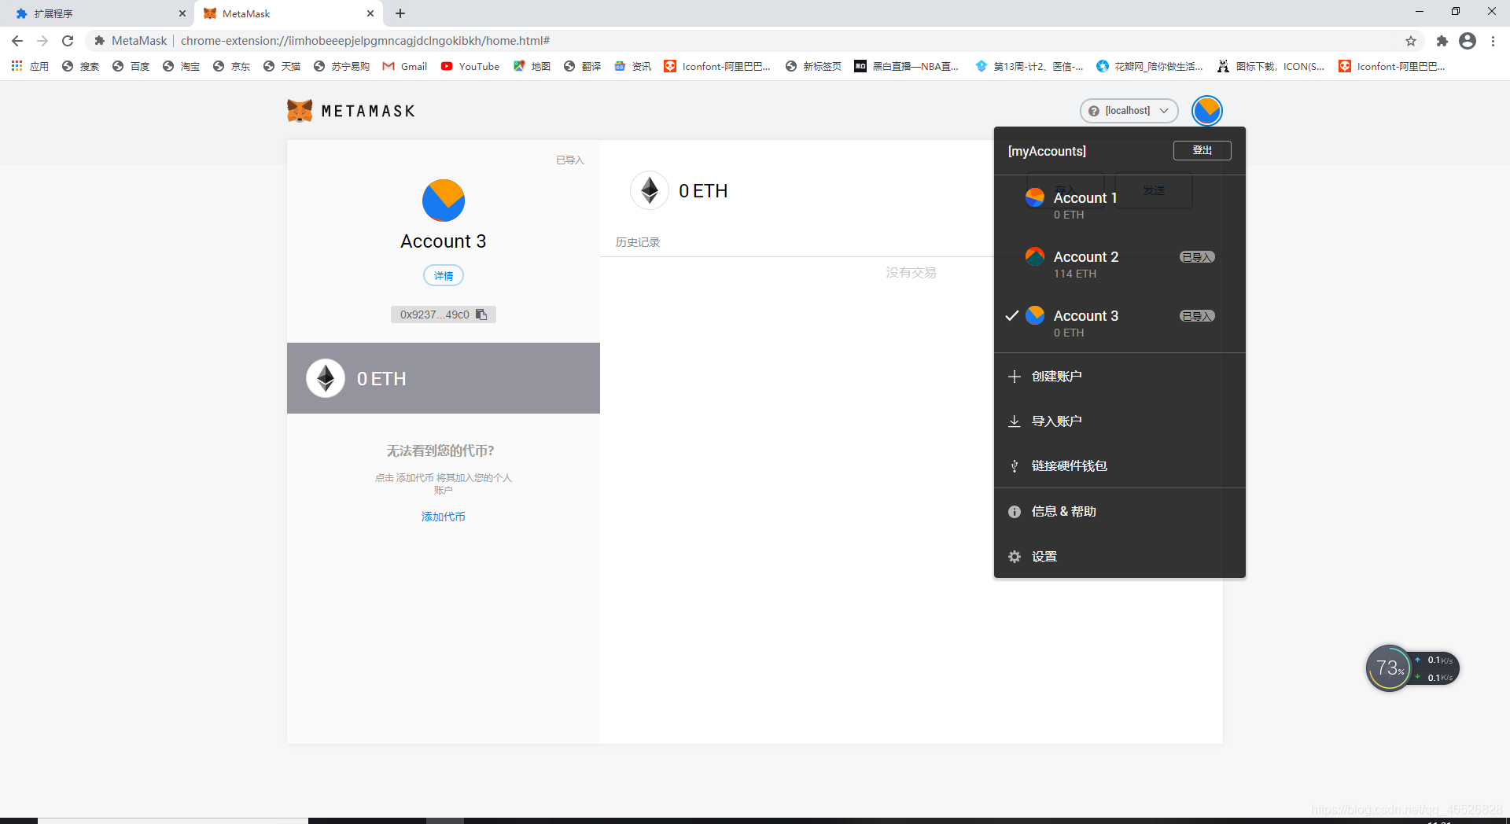Open the YouTube bookmark

coord(470,66)
